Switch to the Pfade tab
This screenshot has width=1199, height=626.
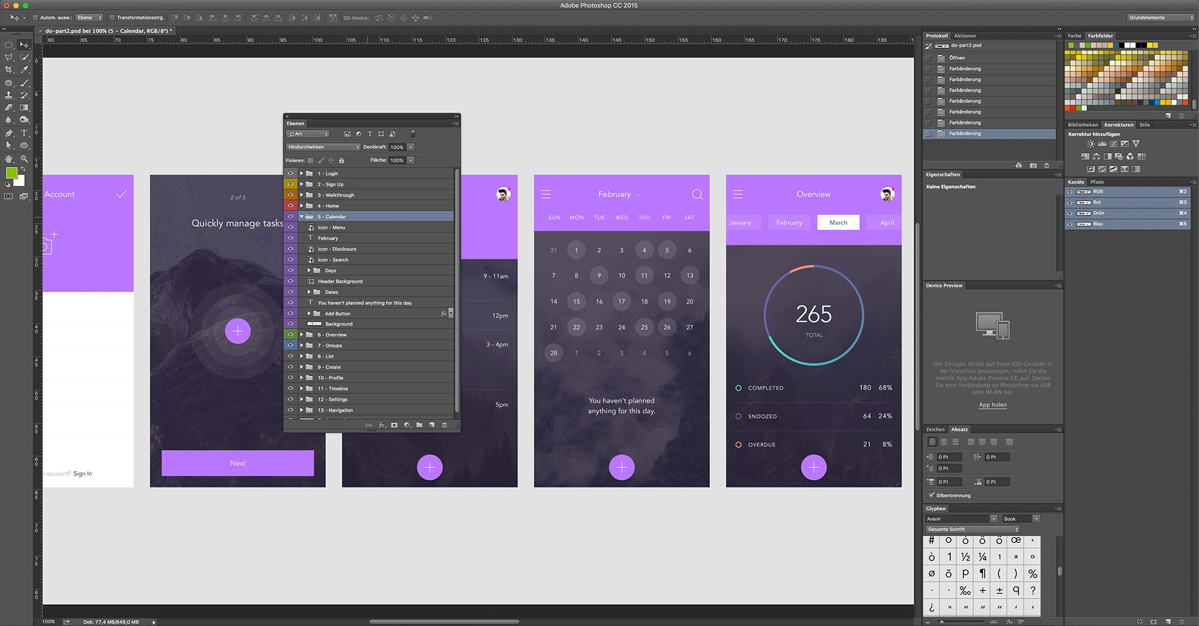point(1097,182)
